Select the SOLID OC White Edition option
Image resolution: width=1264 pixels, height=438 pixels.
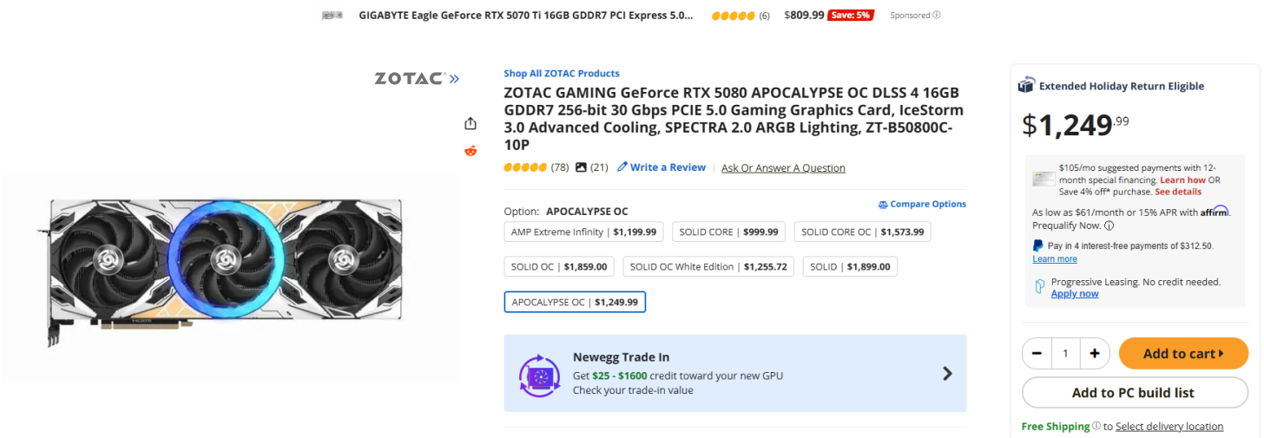tap(708, 267)
